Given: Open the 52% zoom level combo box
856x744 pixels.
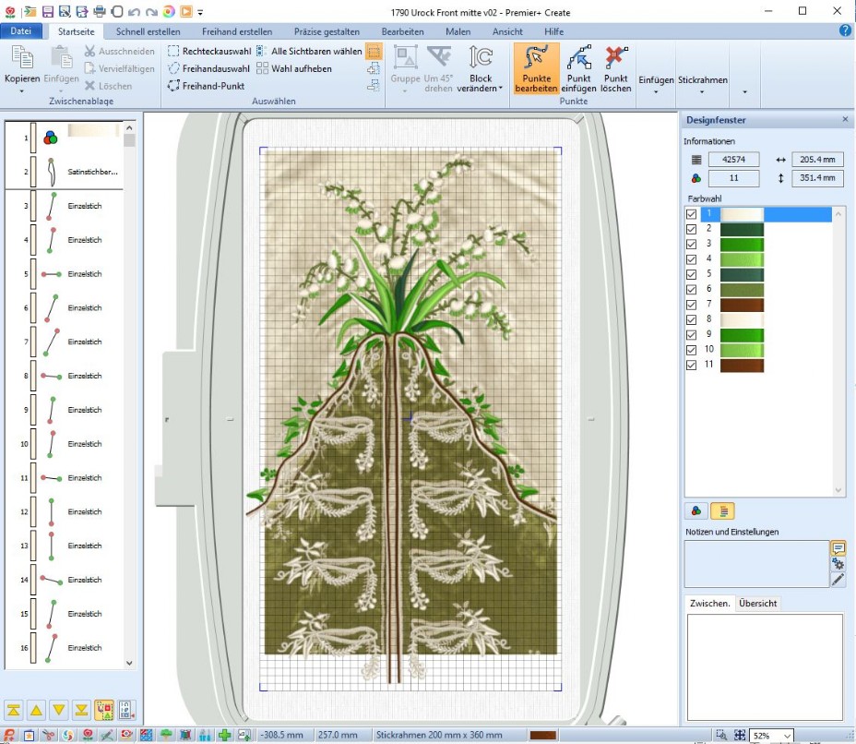Looking at the screenshot, I should (771, 736).
